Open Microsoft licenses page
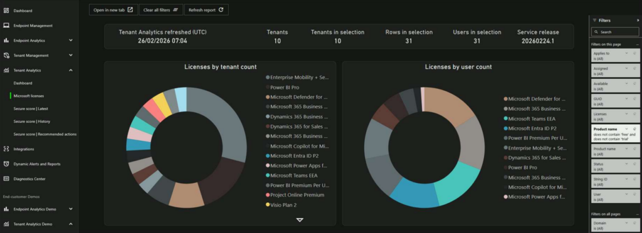642x233 pixels. point(29,96)
